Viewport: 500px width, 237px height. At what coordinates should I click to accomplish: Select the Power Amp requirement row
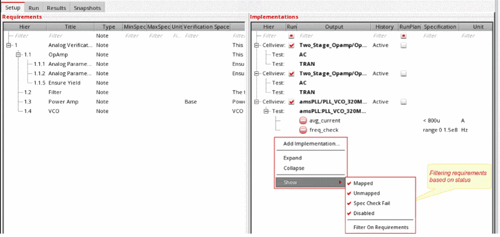[x=63, y=102]
